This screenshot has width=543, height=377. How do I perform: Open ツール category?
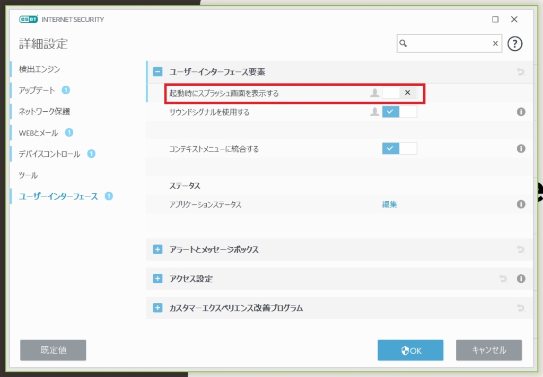(x=28, y=175)
